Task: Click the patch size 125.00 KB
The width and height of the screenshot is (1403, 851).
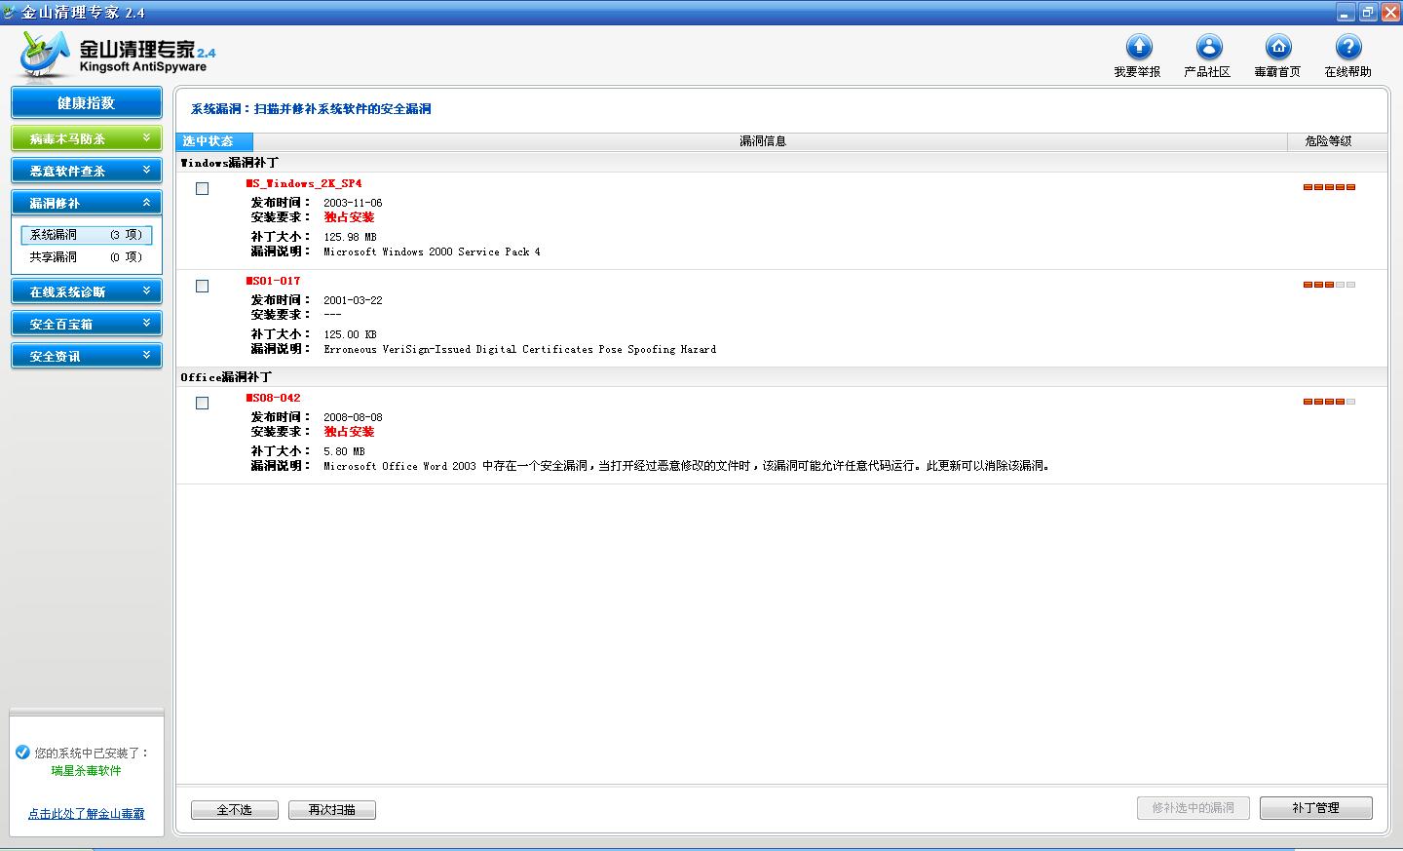Action: [x=350, y=334]
